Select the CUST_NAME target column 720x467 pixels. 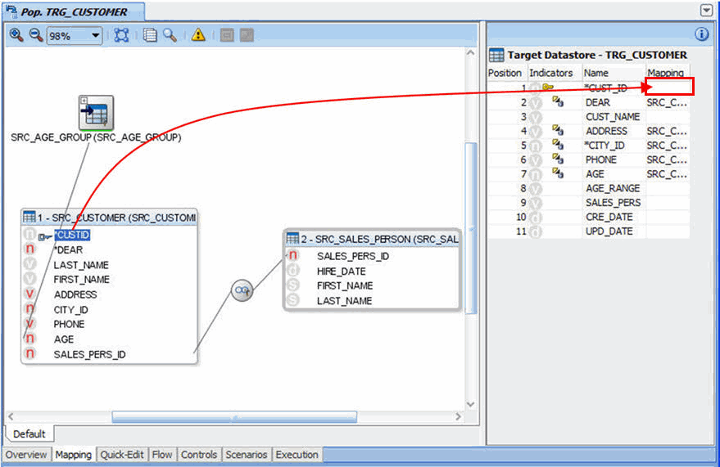click(x=613, y=116)
